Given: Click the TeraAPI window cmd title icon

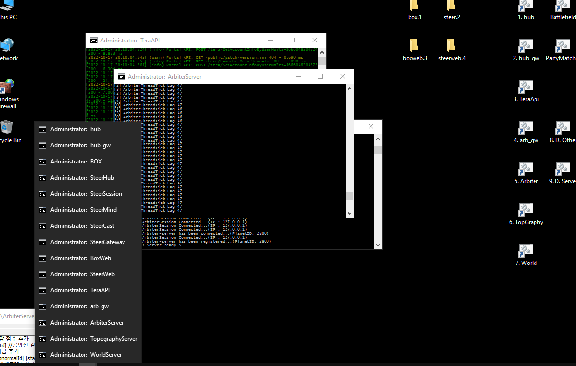Looking at the screenshot, I should pyautogui.click(x=94, y=41).
